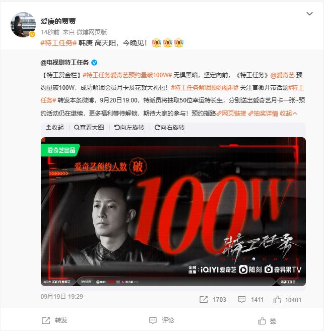Like the post with bottom 赞 button
Image resolution: width=324 pixels, height=331 pixels.
click(267, 321)
